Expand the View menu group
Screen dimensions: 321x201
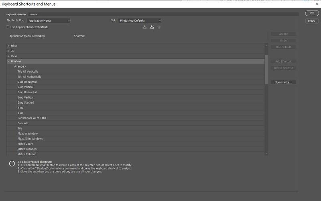pos(8,56)
